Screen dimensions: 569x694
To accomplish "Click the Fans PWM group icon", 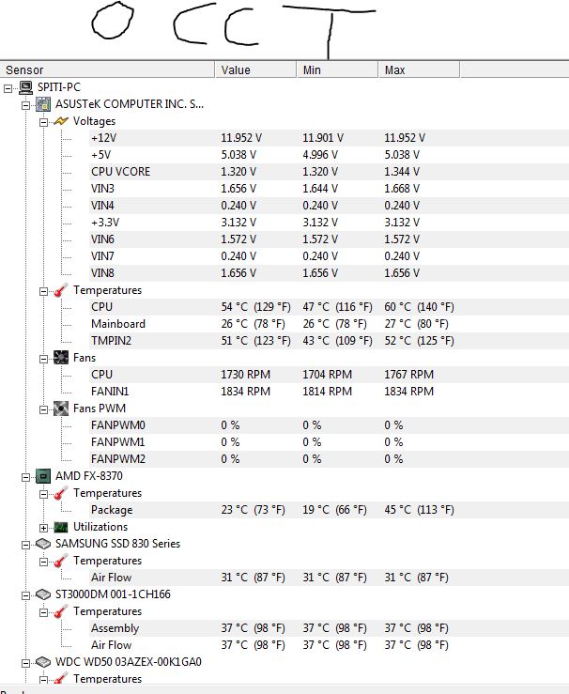I will [61, 409].
